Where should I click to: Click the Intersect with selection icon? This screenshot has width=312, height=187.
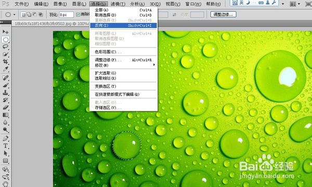tap(41, 15)
